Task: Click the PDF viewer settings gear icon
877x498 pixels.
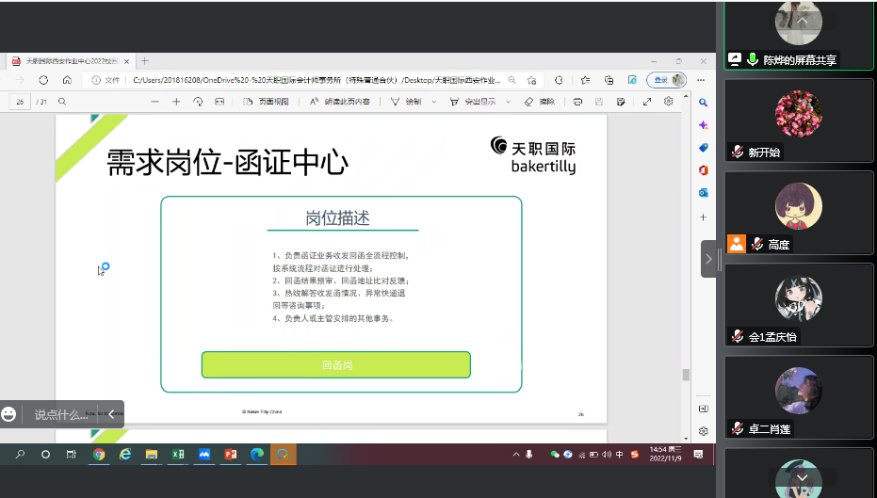Action: coord(668,102)
